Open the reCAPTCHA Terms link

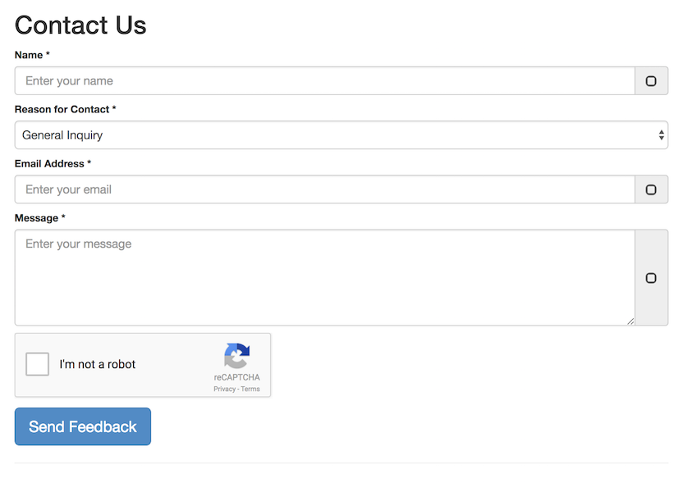tap(249, 389)
